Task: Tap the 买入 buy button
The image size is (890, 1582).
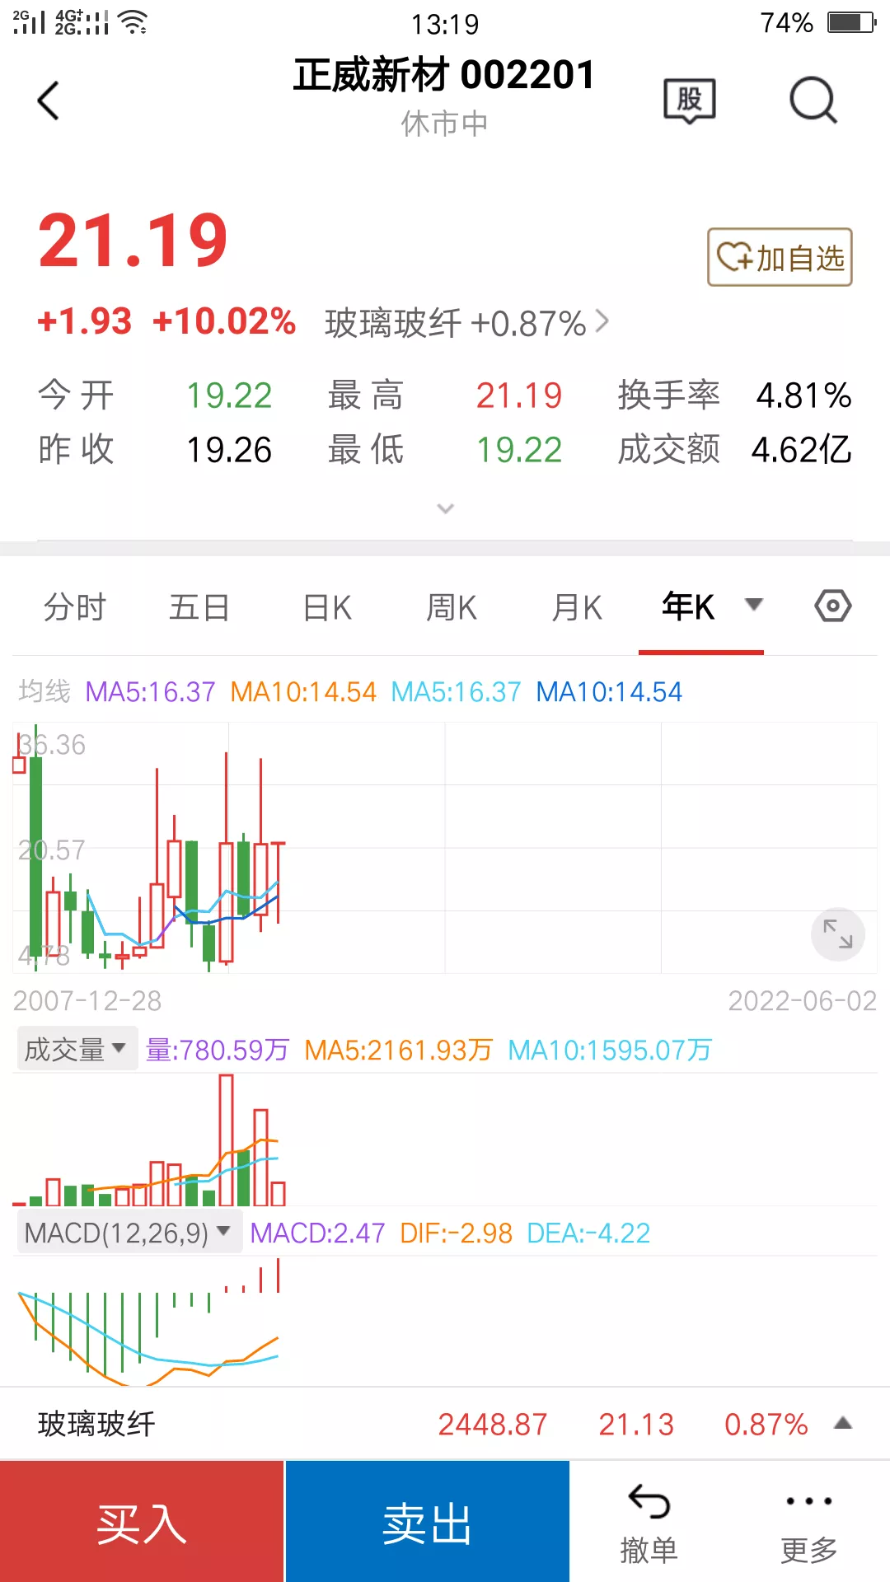Action: 142,1522
